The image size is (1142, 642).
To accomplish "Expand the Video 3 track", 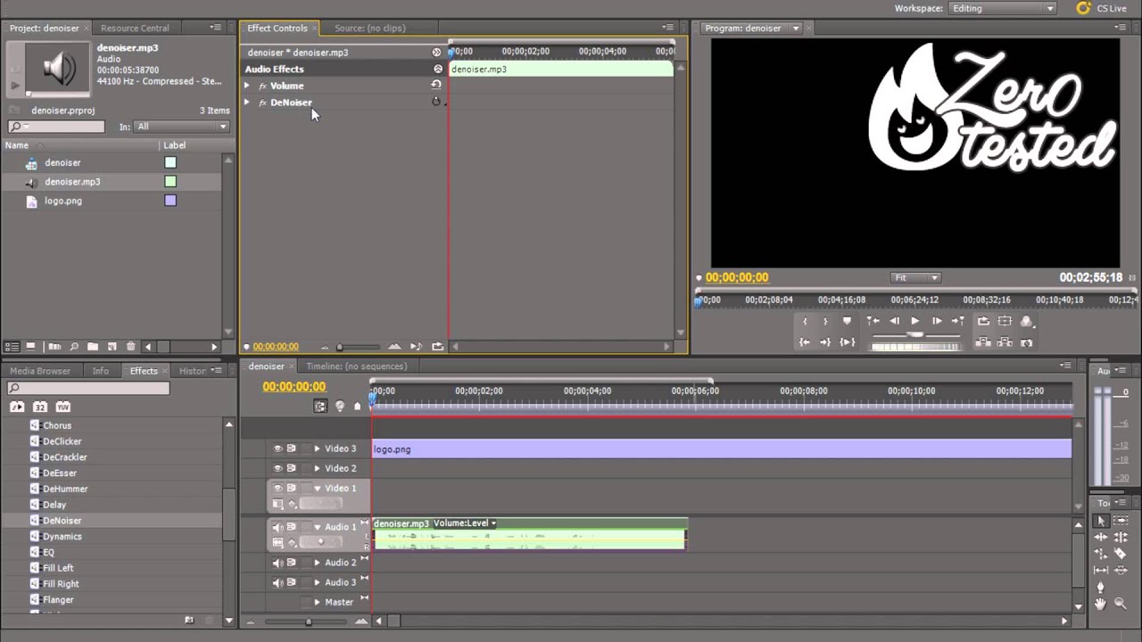I will pyautogui.click(x=317, y=449).
